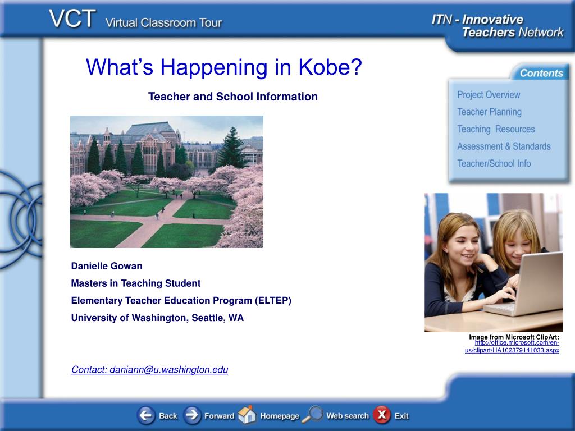The width and height of the screenshot is (575, 431).
Task: Click the name 'Danielle Gowan'
Action: [107, 266]
